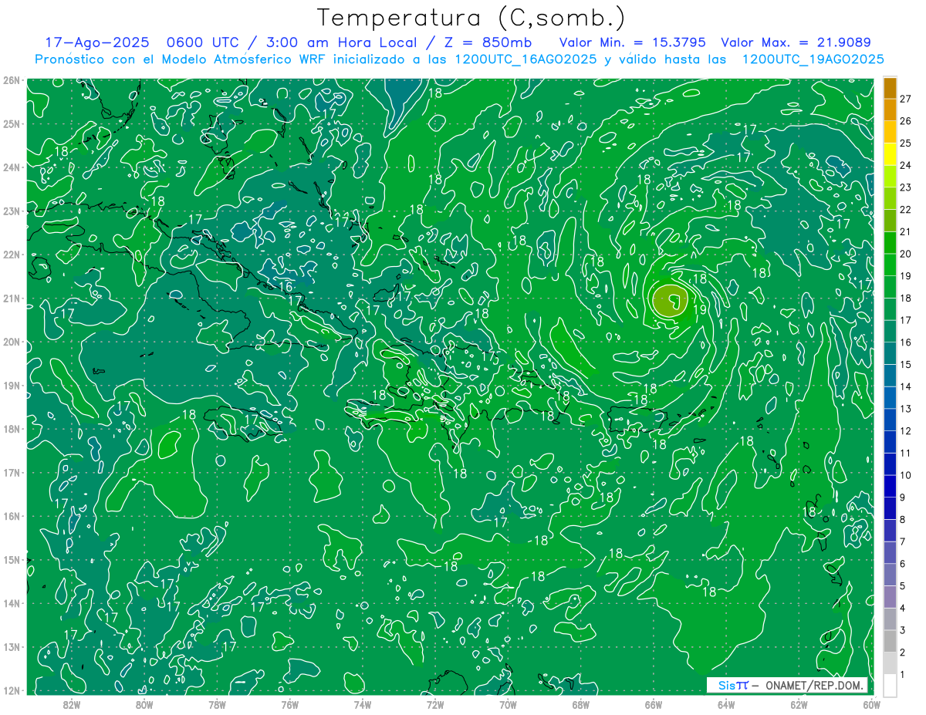Screen dimensions: 926x715
Task: Click the '60W' longitude axis label
Action: point(872,704)
